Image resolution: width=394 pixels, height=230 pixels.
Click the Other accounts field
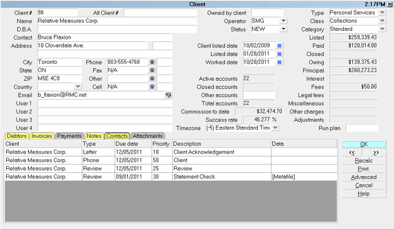[259, 95]
